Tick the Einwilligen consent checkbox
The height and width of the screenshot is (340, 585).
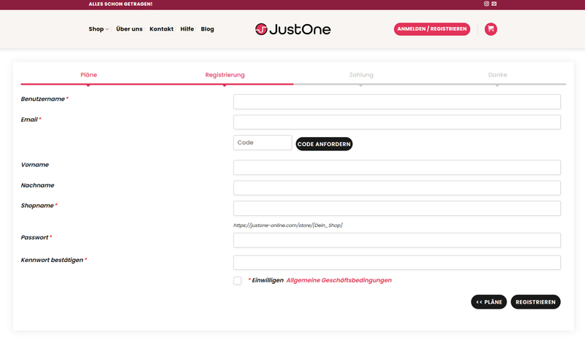(237, 280)
